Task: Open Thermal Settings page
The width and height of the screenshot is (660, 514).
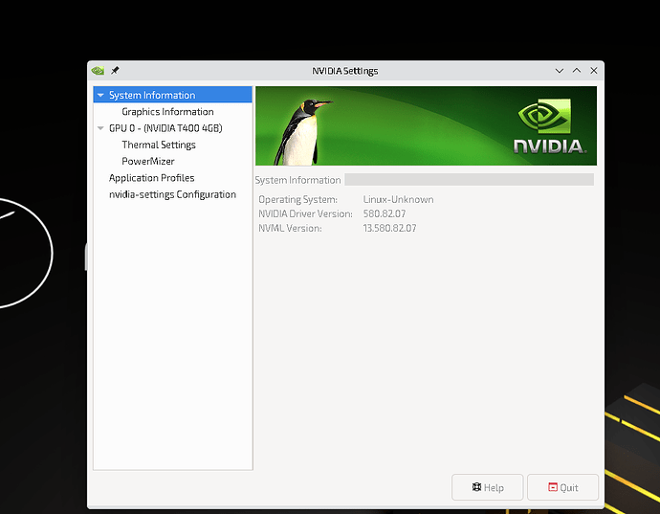Action: coord(159,145)
